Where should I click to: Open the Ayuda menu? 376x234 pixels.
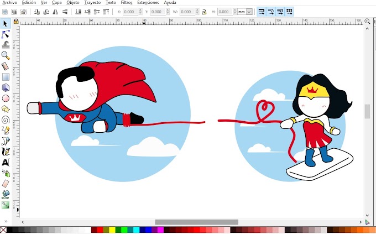[170, 3]
